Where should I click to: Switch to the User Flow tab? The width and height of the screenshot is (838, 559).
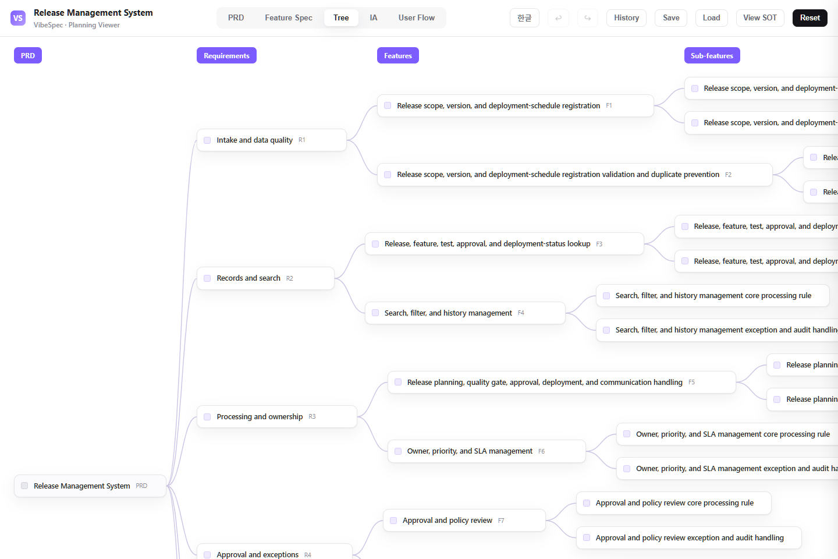pyautogui.click(x=417, y=18)
